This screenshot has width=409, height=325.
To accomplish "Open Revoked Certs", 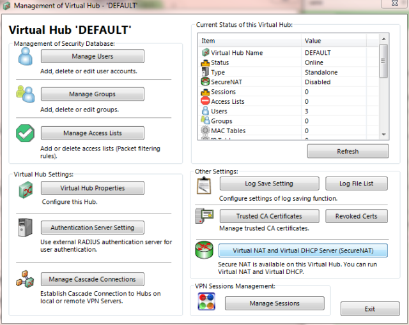I will point(357,216).
